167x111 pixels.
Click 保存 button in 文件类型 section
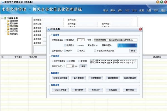tap(83, 66)
